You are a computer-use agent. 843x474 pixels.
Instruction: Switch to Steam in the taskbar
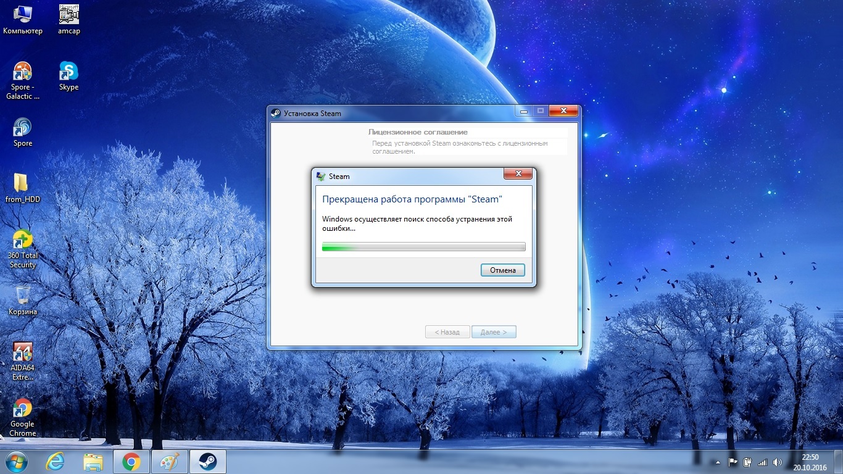coord(207,462)
